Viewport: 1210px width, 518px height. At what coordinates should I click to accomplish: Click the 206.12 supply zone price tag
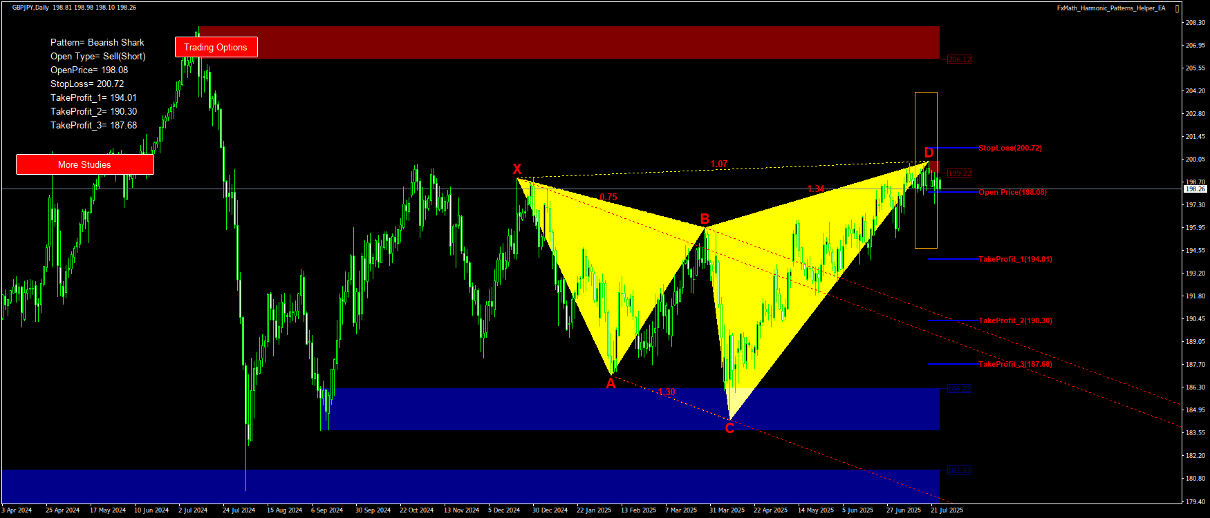pyautogui.click(x=959, y=59)
